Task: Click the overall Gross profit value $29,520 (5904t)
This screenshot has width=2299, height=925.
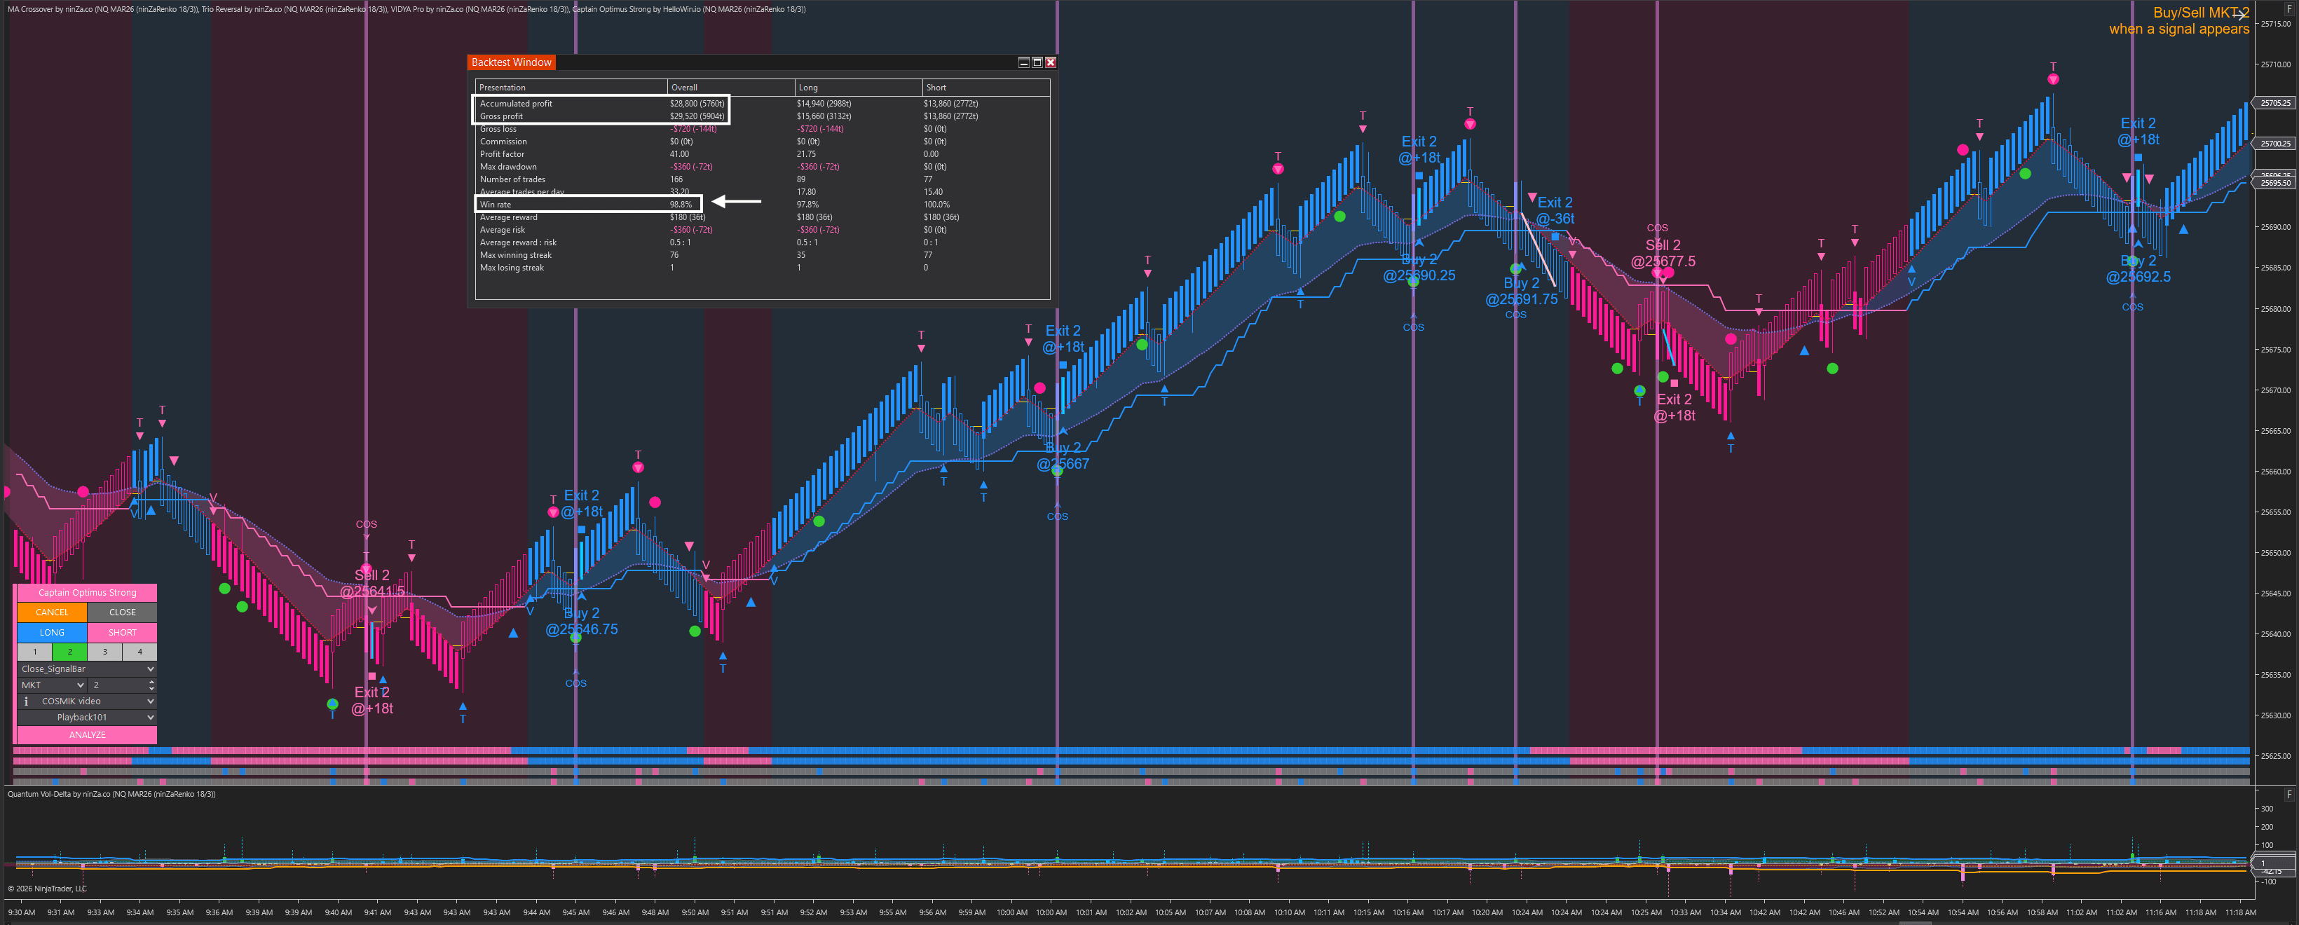Action: (x=697, y=116)
